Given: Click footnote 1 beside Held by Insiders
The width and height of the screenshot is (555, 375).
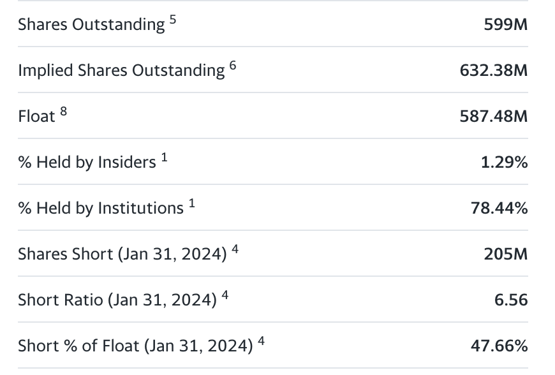Looking at the screenshot, I should pos(165,157).
